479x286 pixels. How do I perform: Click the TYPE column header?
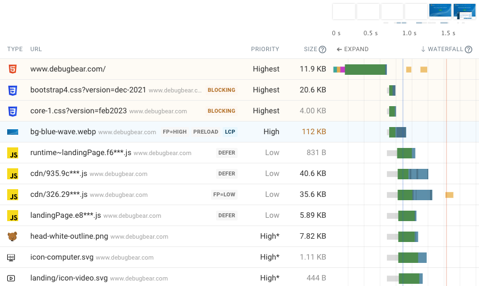(x=15, y=49)
